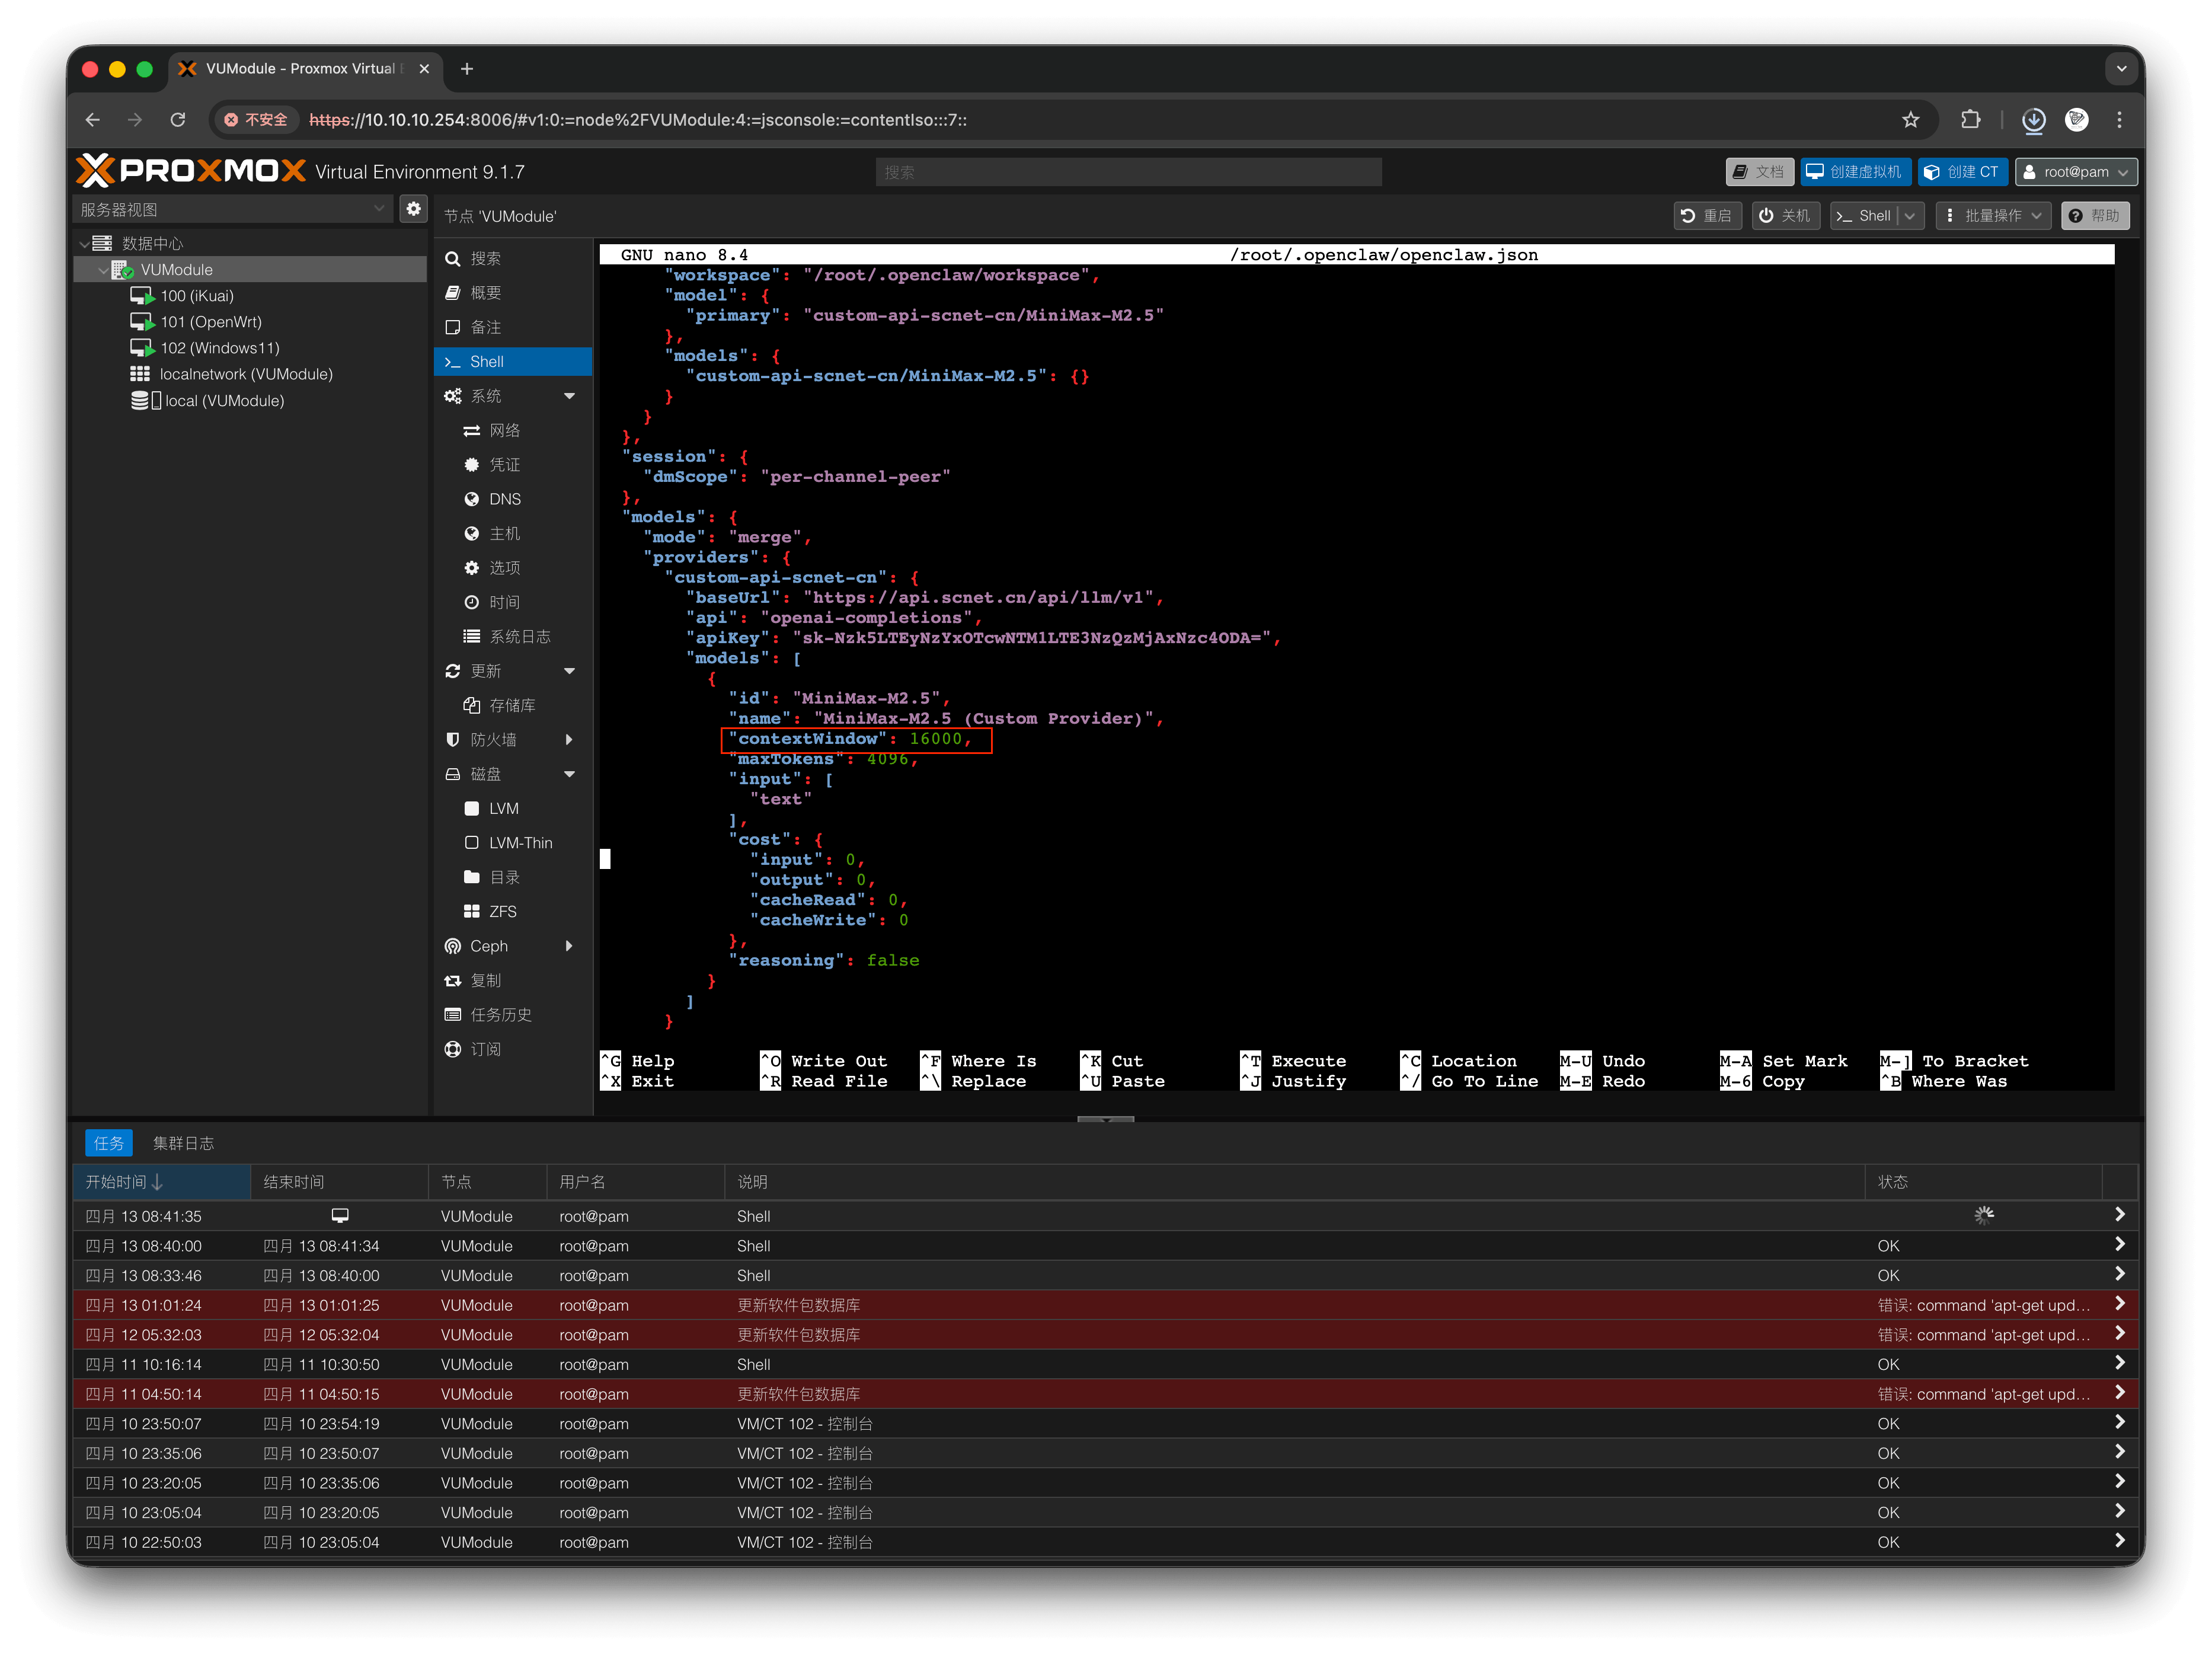
Task: Click the 帮助 help button
Action: pos(2095,216)
